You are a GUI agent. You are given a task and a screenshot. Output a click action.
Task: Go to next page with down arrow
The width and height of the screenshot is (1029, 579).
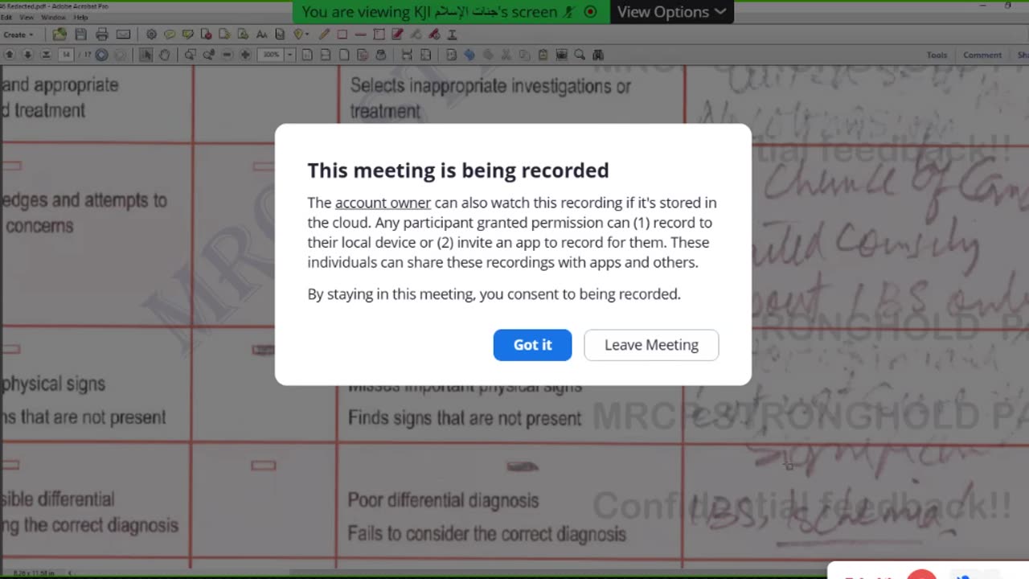point(27,55)
